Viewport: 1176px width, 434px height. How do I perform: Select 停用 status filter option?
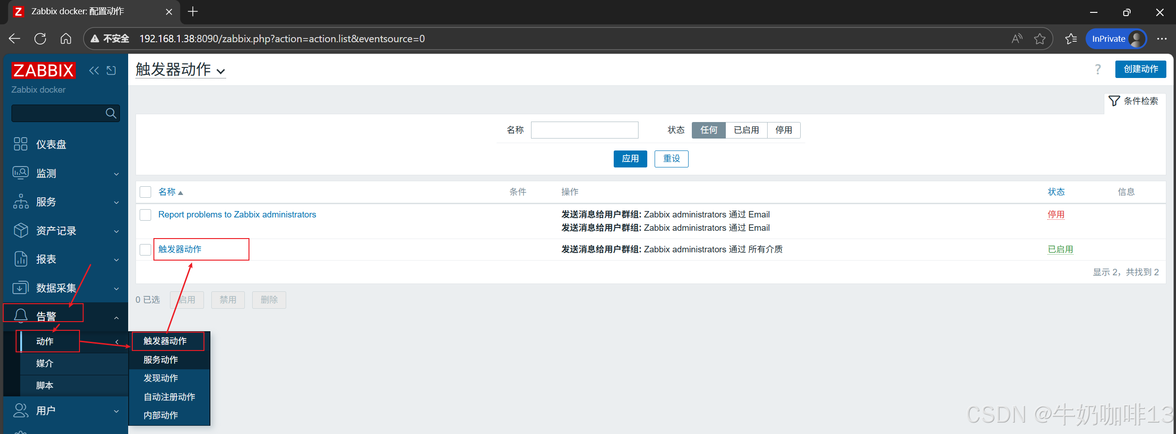784,130
